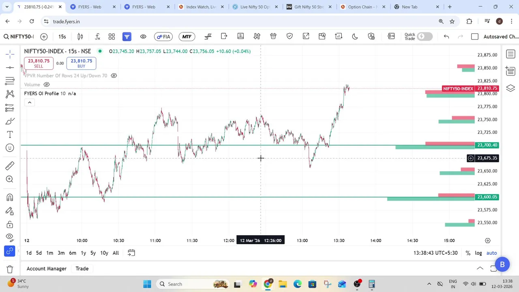
Task: Set chart range to 1d
Action: (29, 253)
